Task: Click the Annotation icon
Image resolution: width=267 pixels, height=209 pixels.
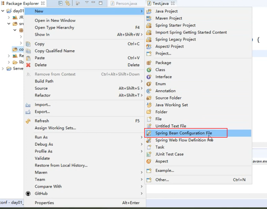Action: [149, 91]
